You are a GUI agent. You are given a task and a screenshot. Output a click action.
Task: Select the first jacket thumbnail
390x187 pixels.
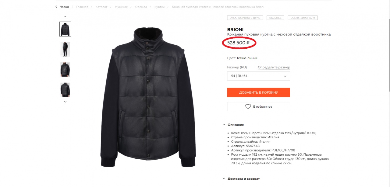click(65, 29)
